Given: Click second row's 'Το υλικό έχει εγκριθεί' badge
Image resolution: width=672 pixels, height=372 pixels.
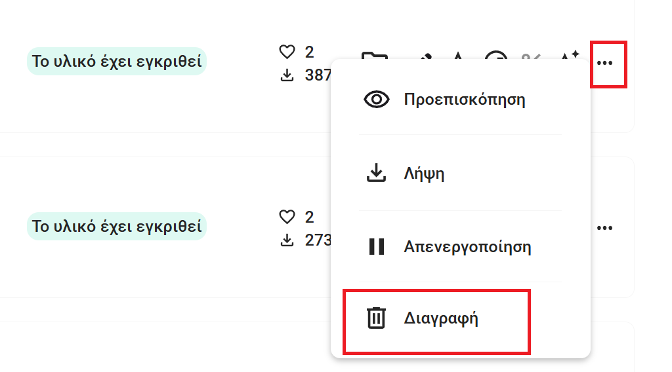Looking at the screenshot, I should coord(117,226).
